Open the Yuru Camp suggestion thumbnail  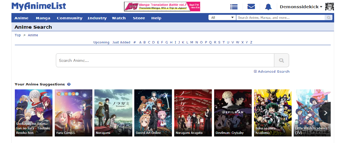[x=74, y=113]
